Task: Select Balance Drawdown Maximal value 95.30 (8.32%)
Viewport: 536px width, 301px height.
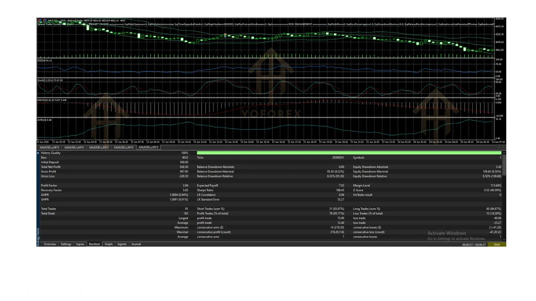Action: [x=335, y=171]
